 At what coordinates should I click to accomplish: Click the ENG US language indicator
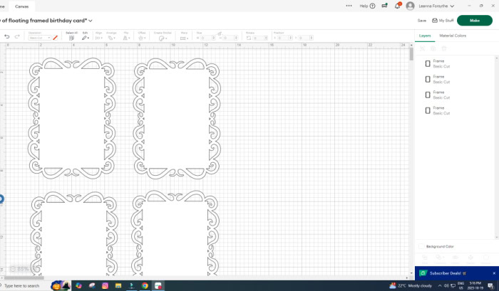click(461, 285)
